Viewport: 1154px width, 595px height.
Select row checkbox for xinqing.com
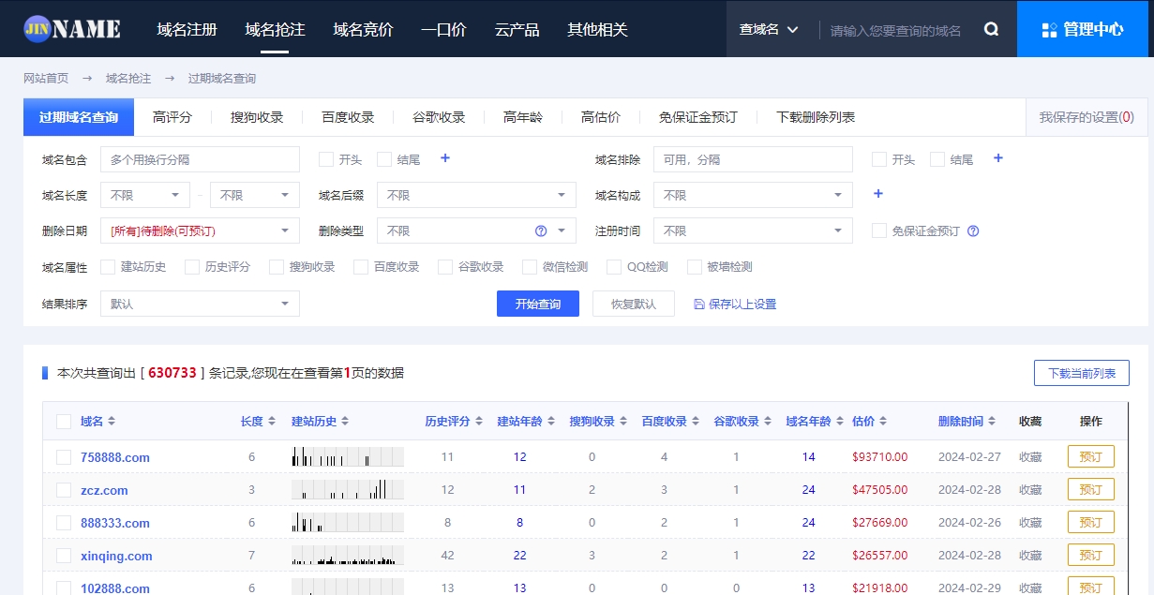(x=64, y=556)
